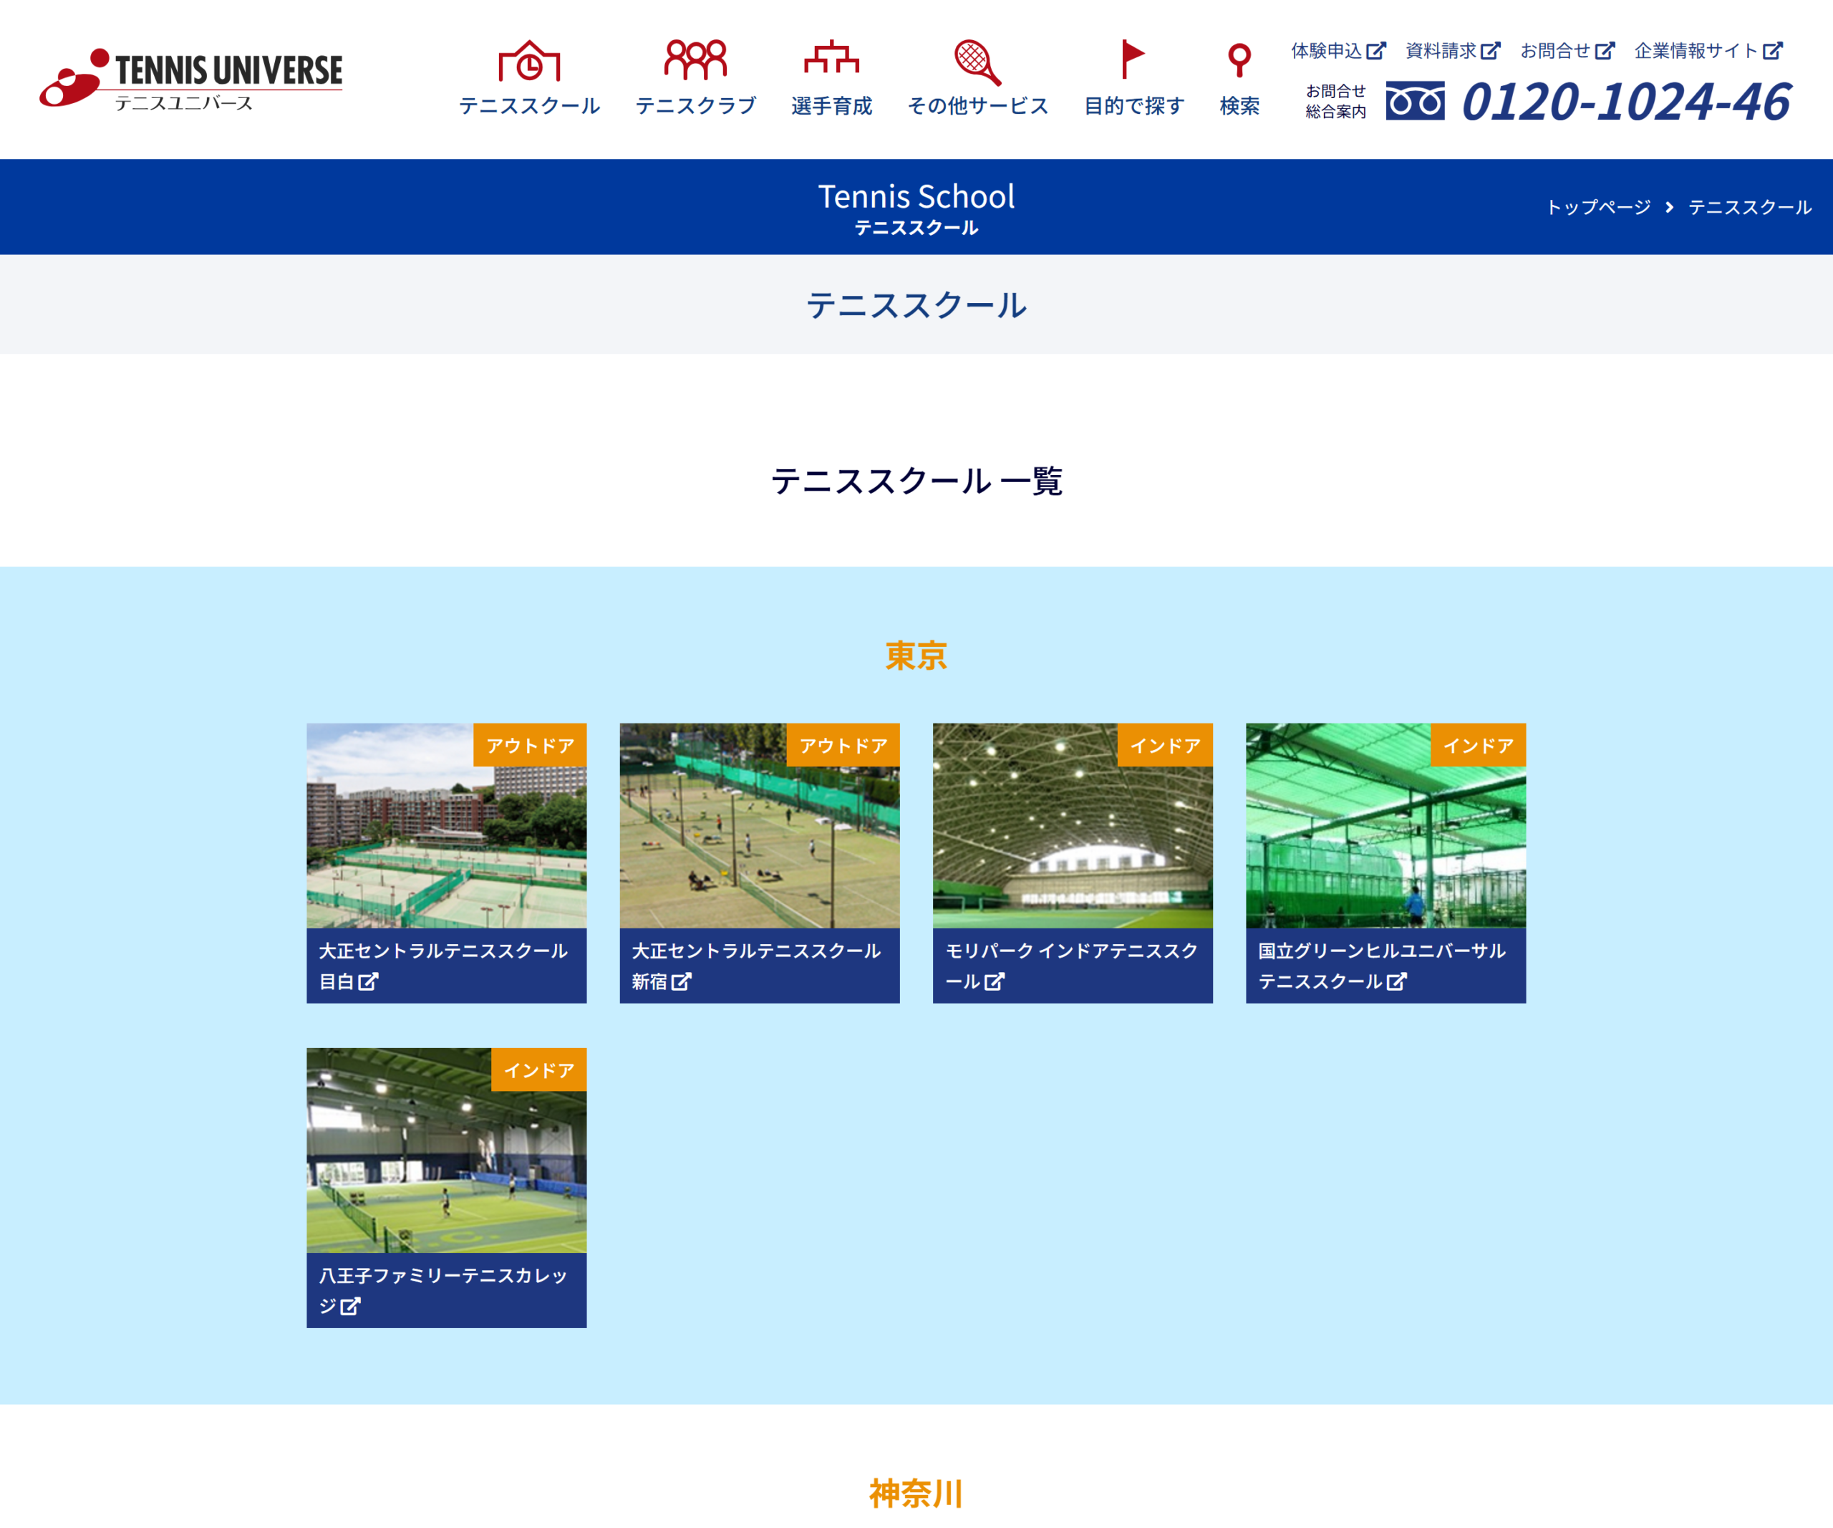
Task: Click the free-dial phone icon
Action: (1415, 101)
